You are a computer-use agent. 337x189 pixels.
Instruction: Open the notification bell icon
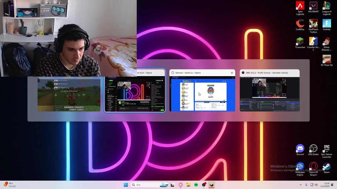point(332,185)
